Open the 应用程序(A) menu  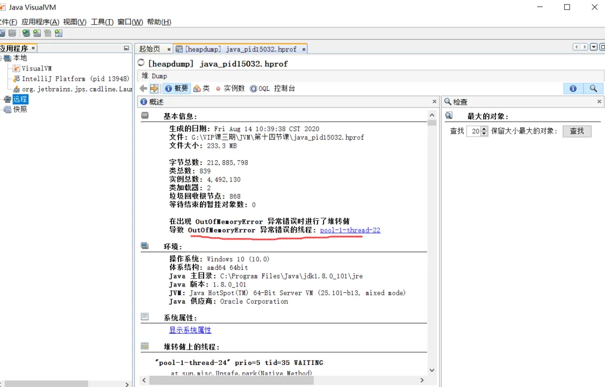[x=40, y=22]
